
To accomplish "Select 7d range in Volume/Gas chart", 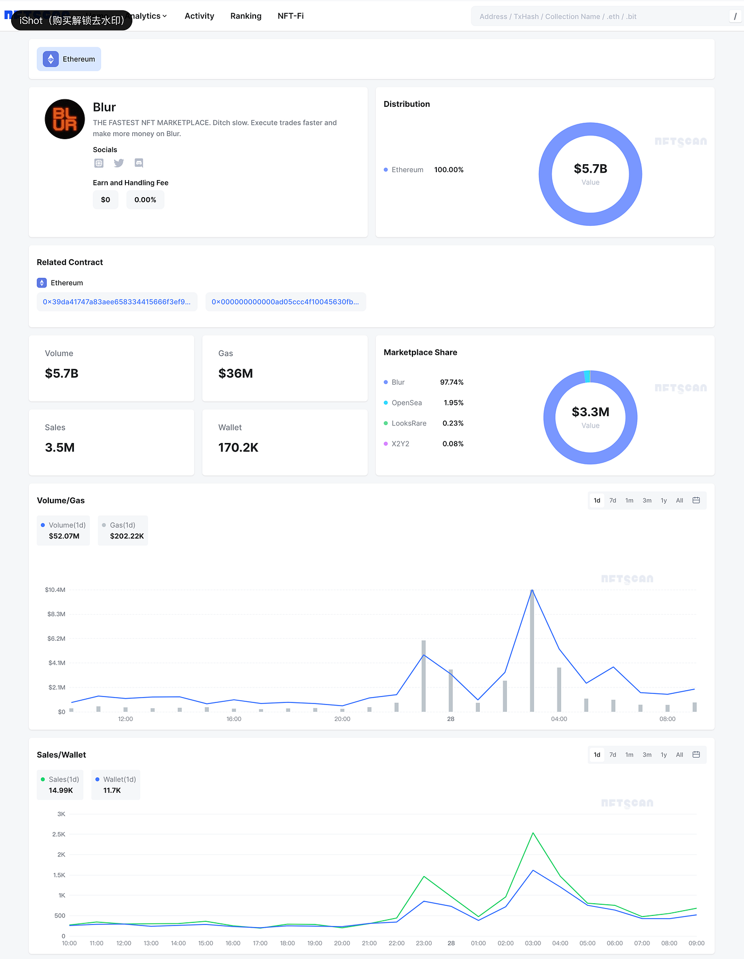I will click(x=613, y=500).
